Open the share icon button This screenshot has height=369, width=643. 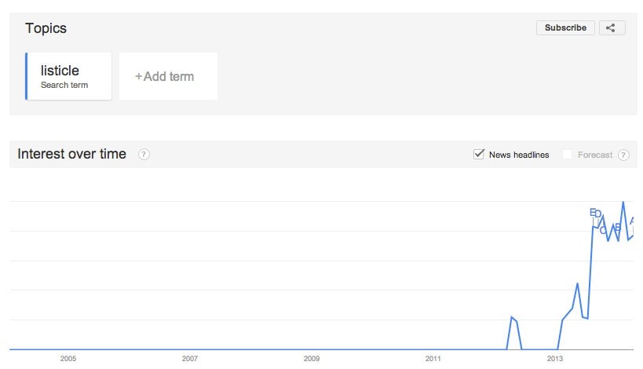(x=612, y=28)
